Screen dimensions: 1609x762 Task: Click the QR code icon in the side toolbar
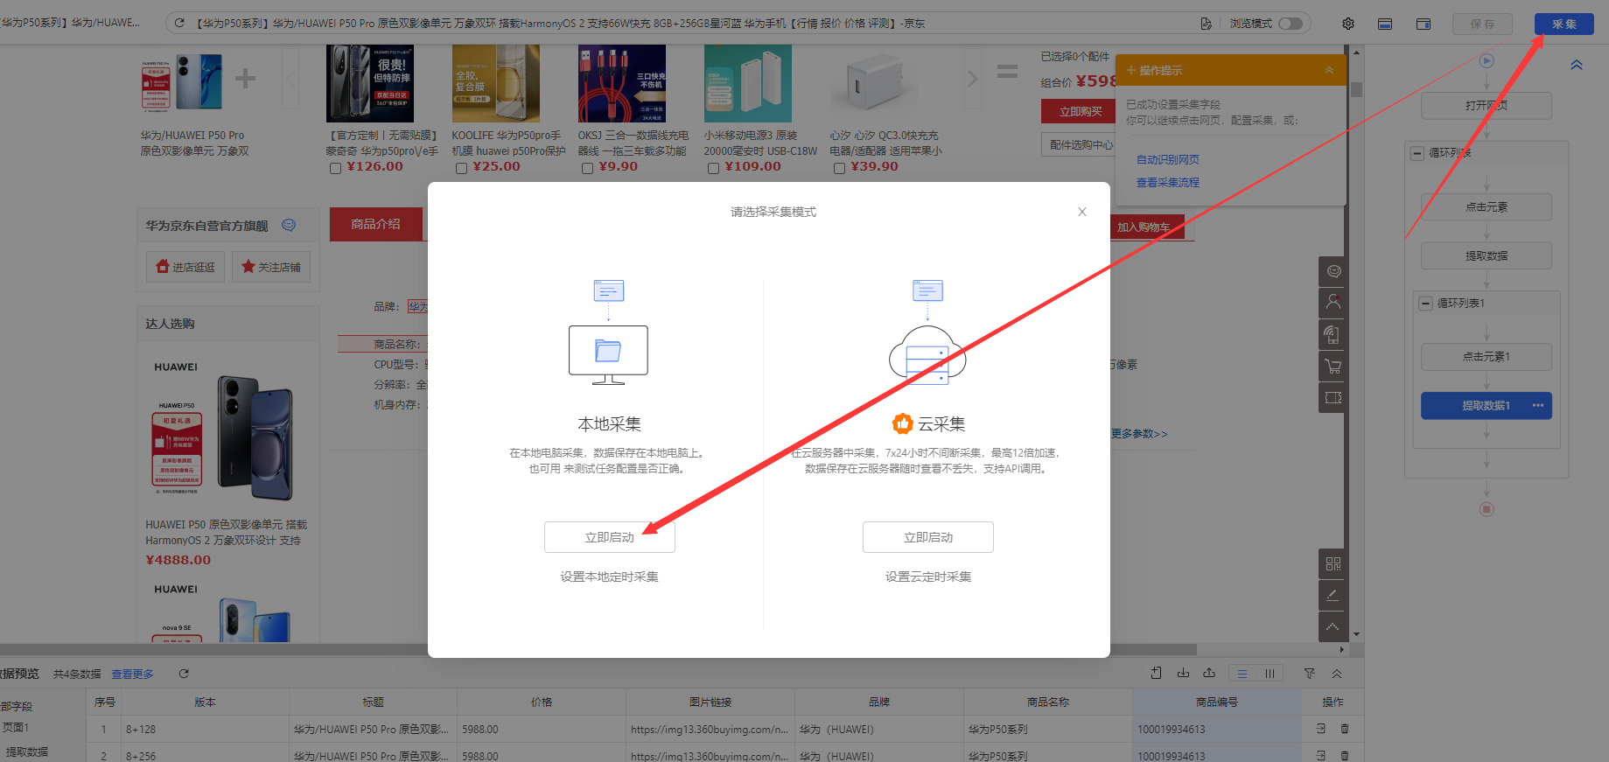pyautogui.click(x=1333, y=564)
